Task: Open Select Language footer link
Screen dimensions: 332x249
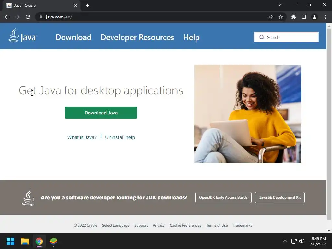Action: coord(116,225)
